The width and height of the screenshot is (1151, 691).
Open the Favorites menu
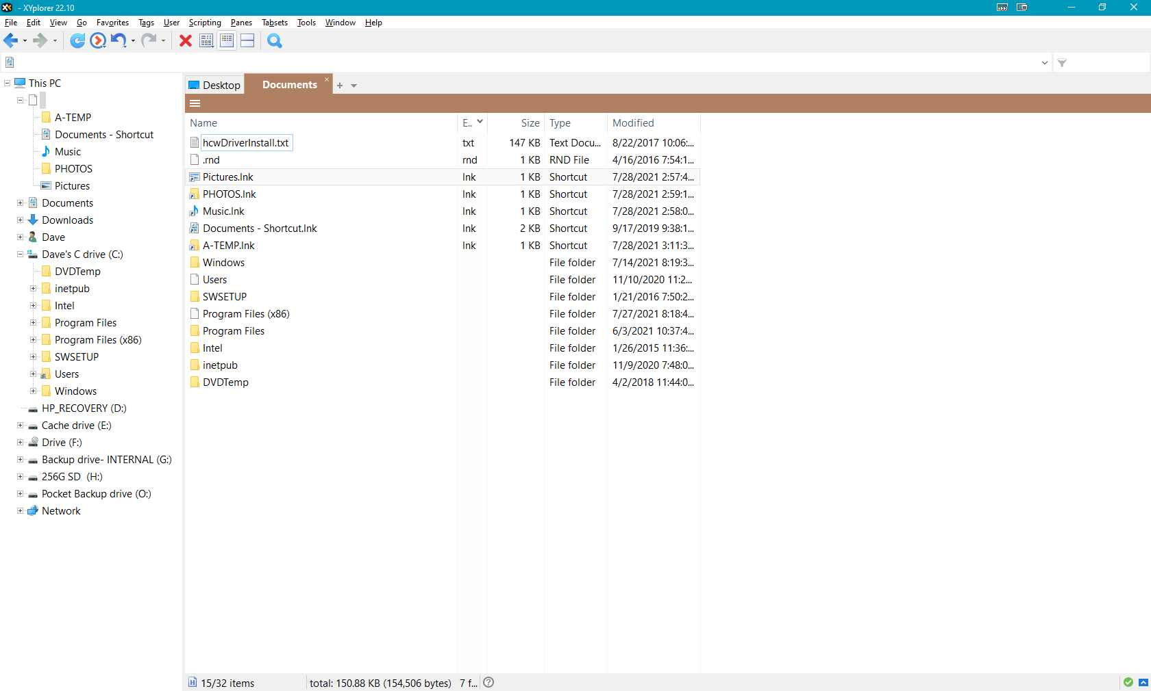click(112, 23)
